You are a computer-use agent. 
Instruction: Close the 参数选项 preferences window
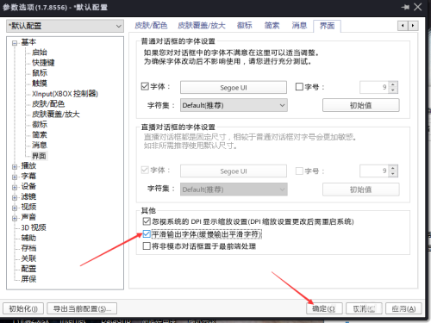click(418, 7)
